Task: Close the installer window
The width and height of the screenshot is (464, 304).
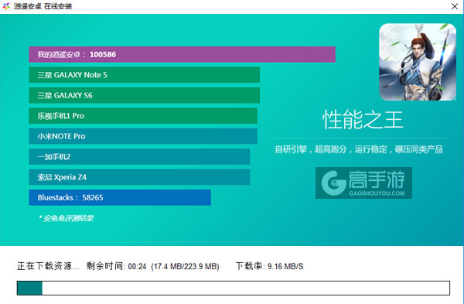Action: click(x=455, y=6)
